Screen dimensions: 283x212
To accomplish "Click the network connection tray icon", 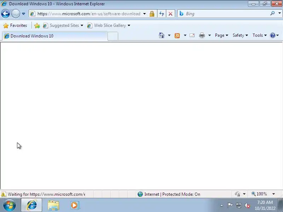I will coord(238,205).
